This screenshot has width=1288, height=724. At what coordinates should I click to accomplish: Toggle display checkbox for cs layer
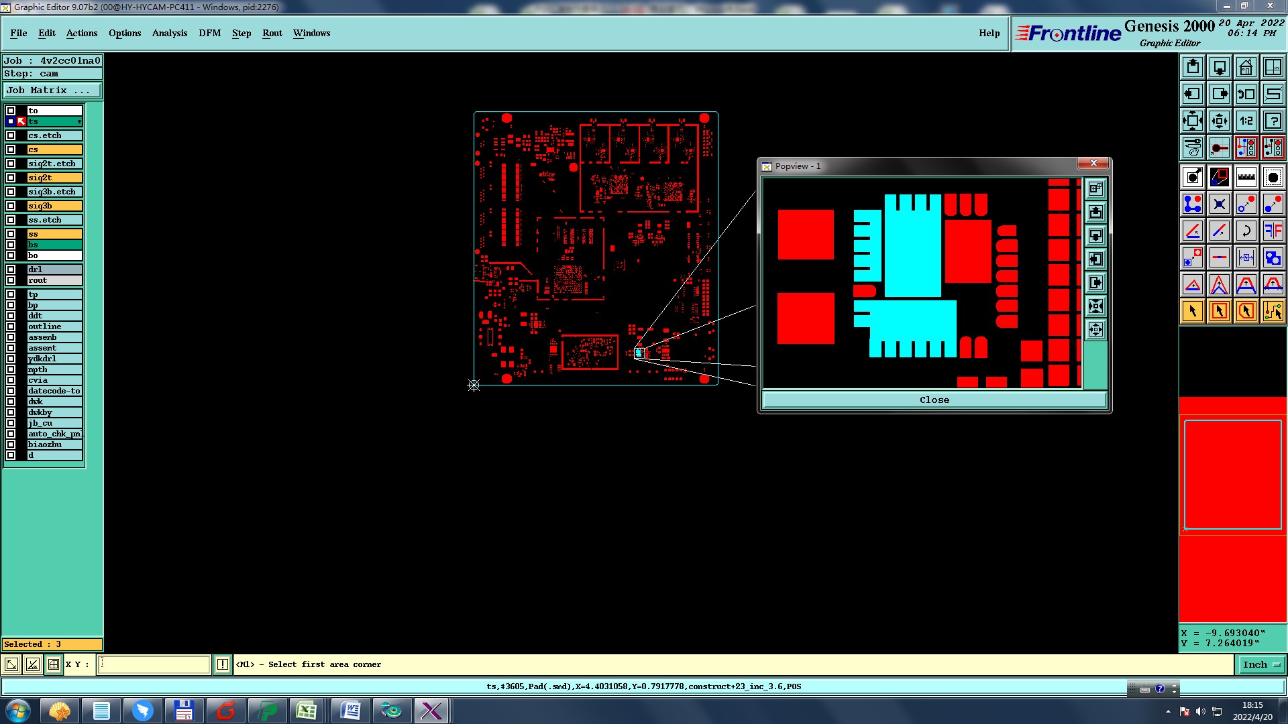[11, 149]
